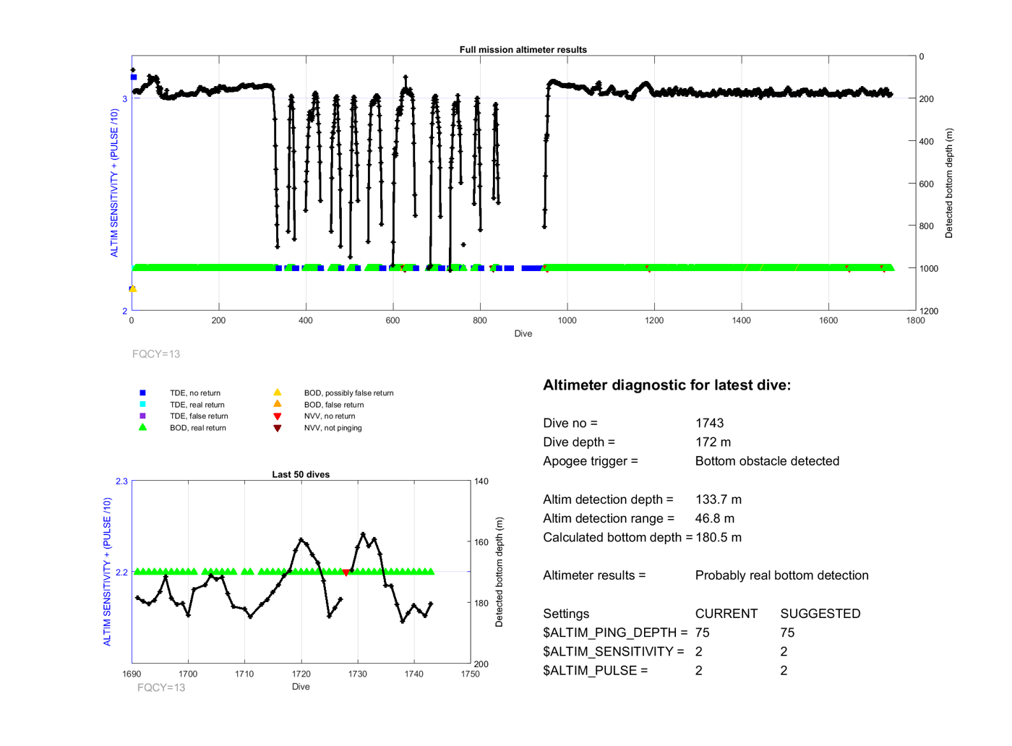Screen dimensions: 1012x746
Task: Click the 1750 tick label on the Last 50 dives x-axis
Action: [x=470, y=674]
